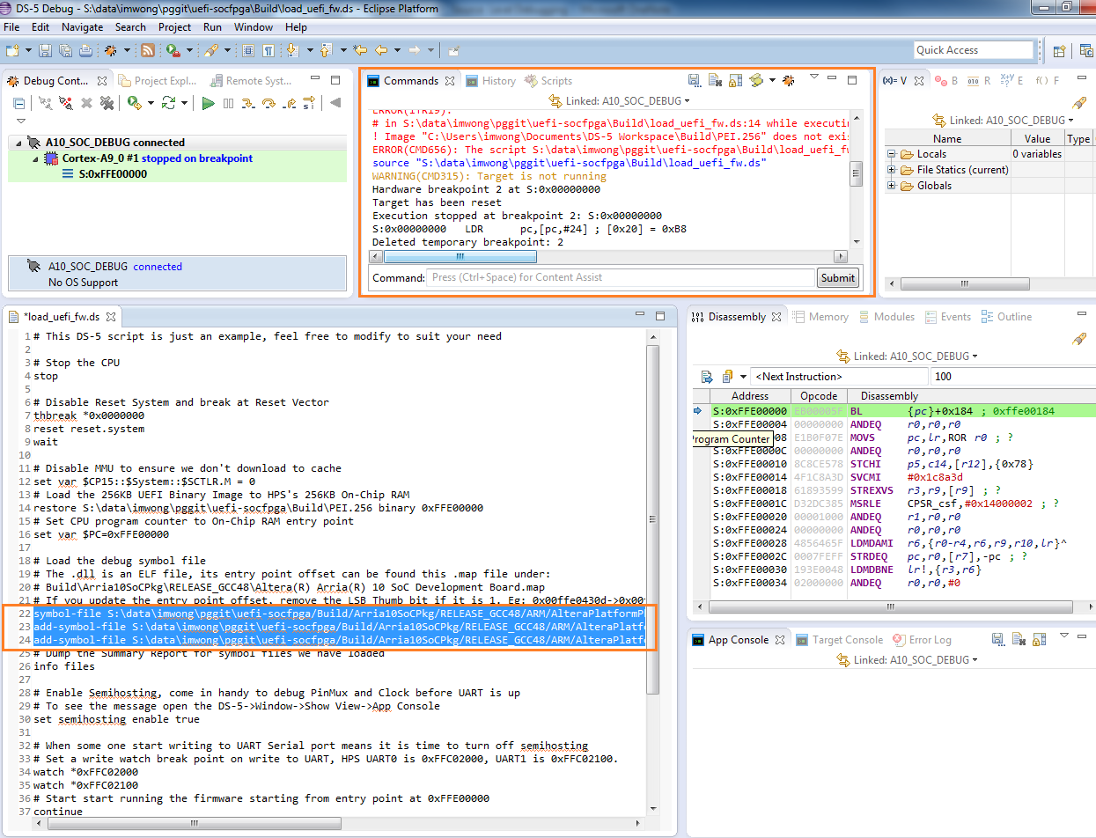Click Collapse All icon in Debug Control
Viewport: 1096px width, 838px height.
click(18, 103)
